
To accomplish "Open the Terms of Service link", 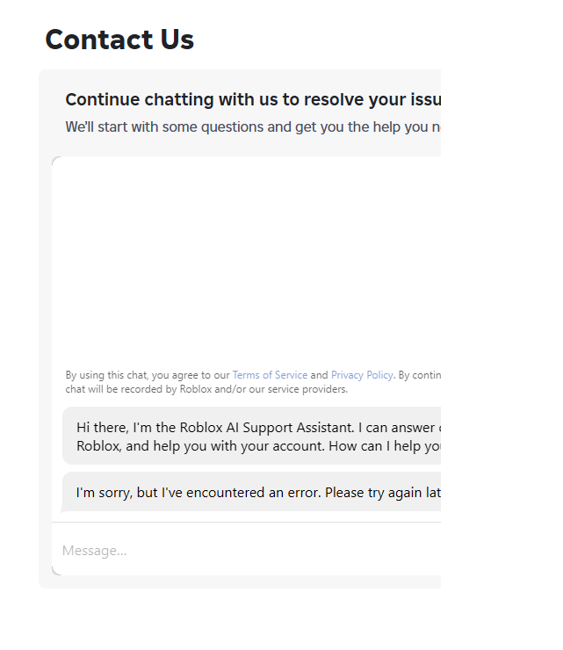I will click(270, 375).
